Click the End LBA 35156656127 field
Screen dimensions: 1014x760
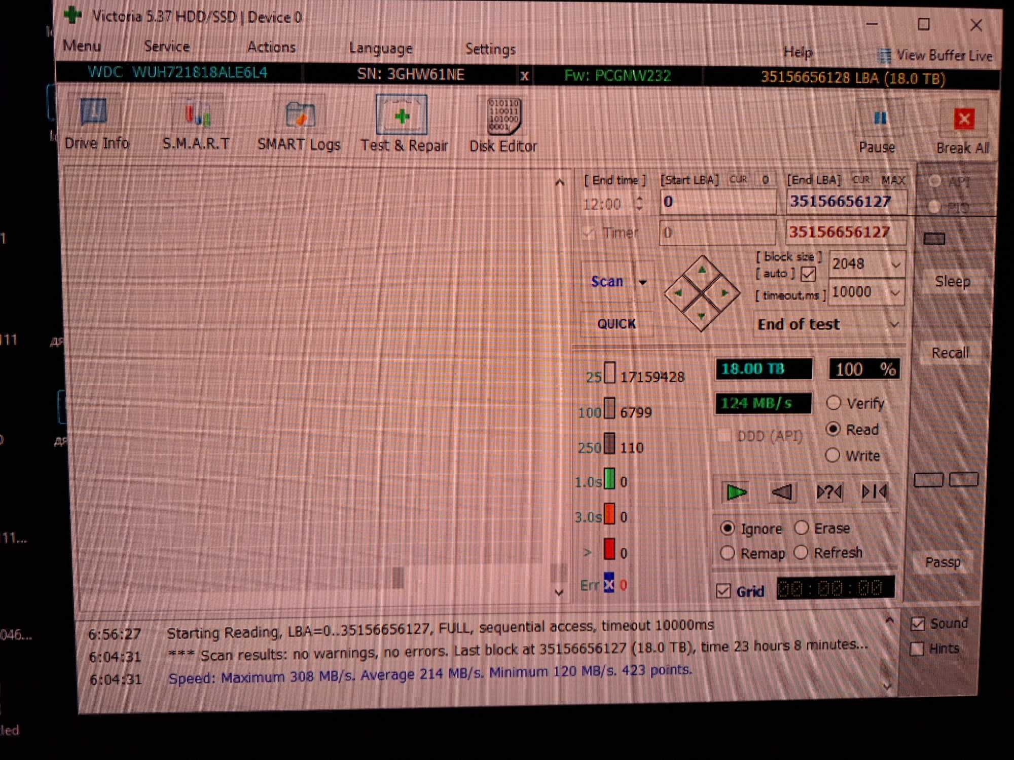point(846,202)
